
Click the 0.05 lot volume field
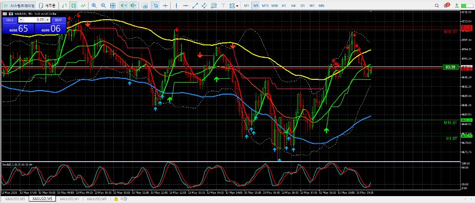pyautogui.click(x=34, y=20)
